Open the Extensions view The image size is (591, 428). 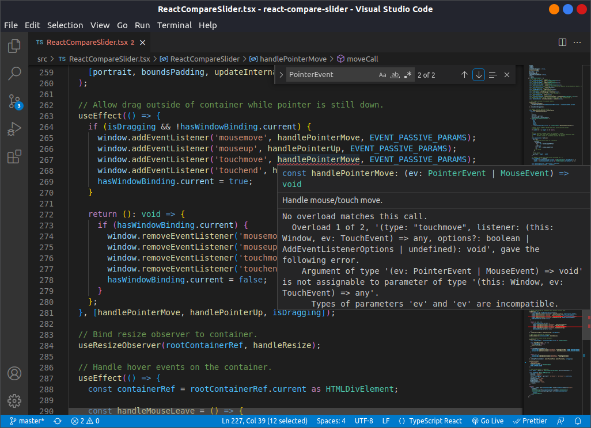14,156
